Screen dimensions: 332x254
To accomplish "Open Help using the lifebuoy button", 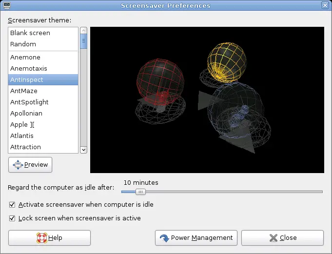I will (49, 238).
